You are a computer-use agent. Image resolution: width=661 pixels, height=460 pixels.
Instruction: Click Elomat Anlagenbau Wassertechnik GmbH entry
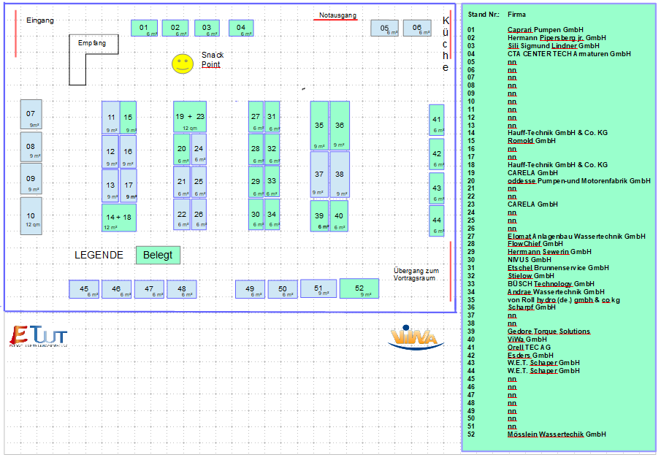click(576, 237)
